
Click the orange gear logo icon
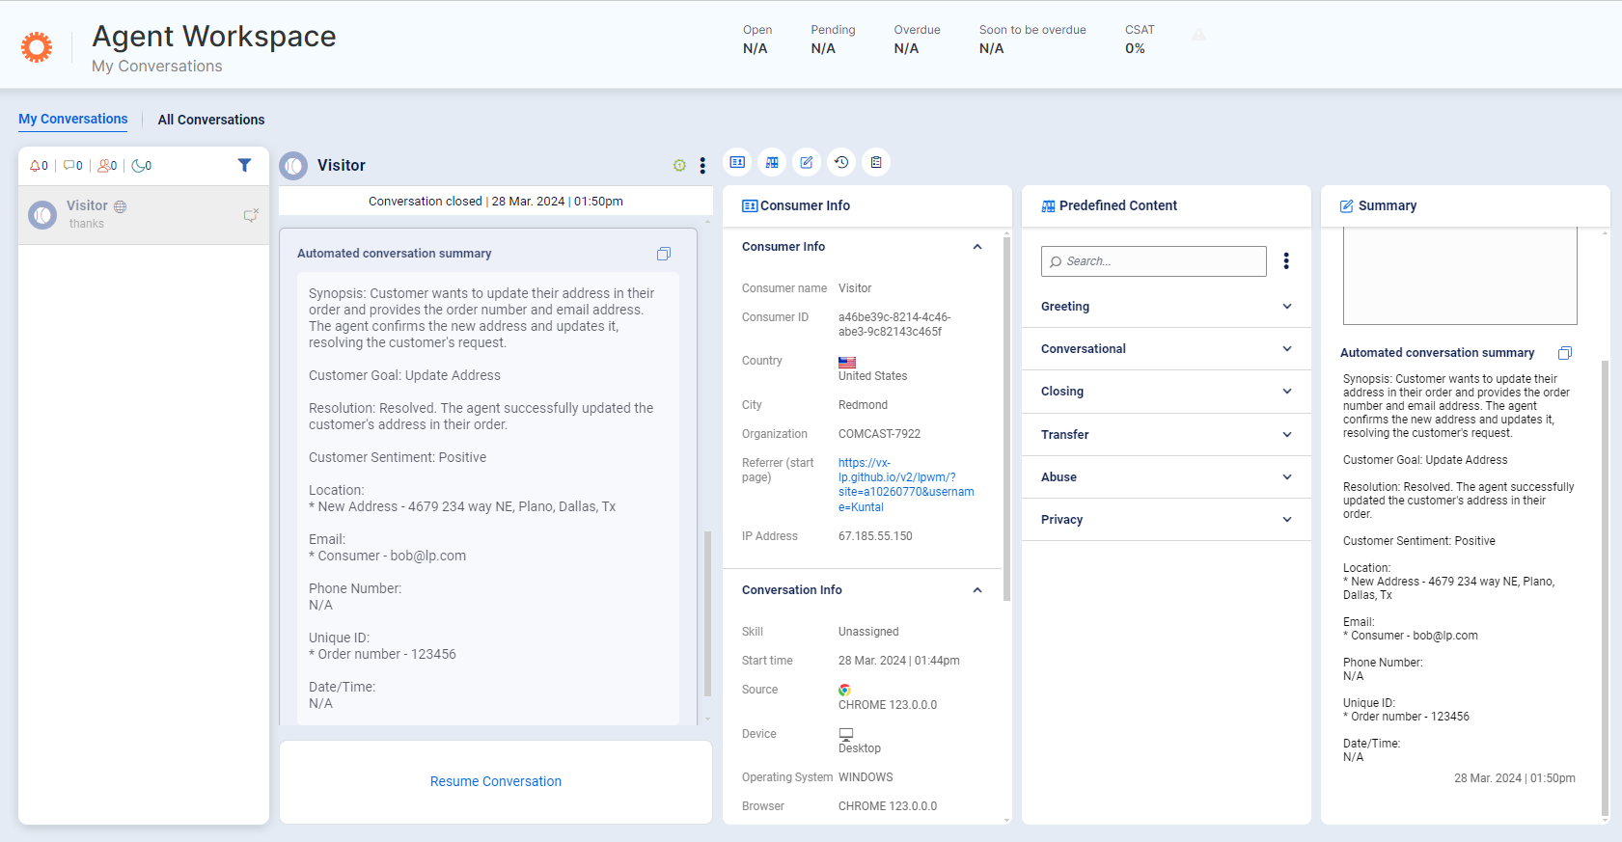tap(37, 47)
